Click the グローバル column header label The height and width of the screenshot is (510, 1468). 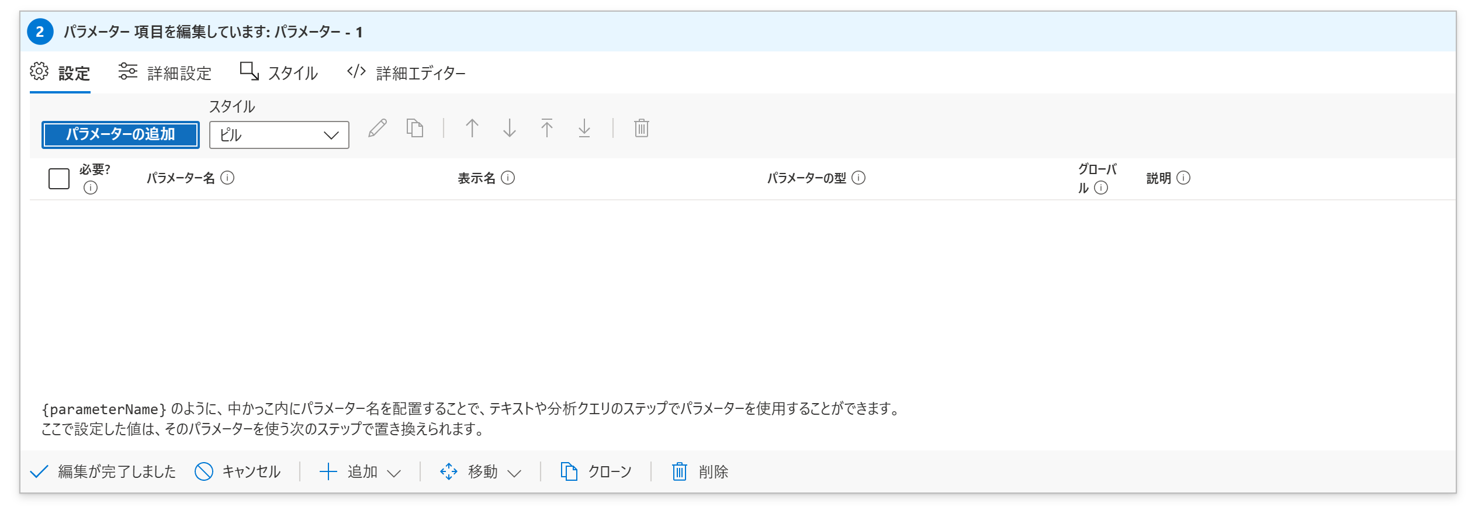click(x=1097, y=178)
